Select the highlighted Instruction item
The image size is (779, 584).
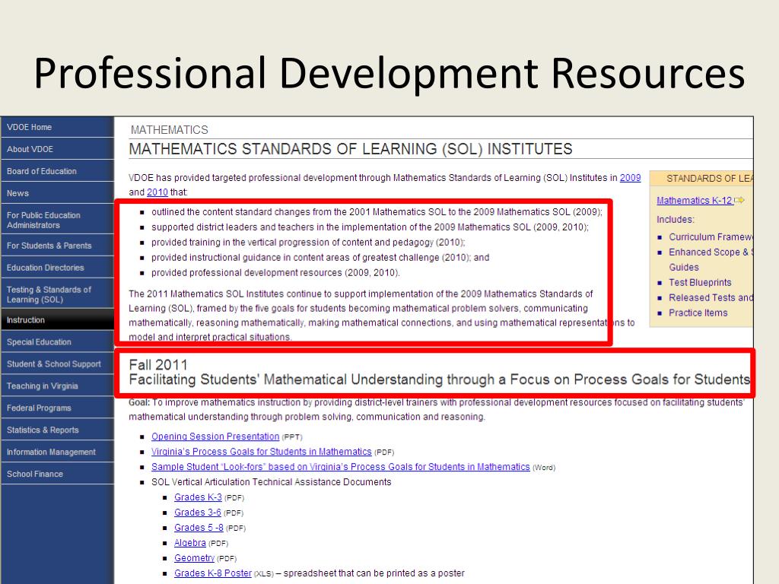tap(57, 320)
